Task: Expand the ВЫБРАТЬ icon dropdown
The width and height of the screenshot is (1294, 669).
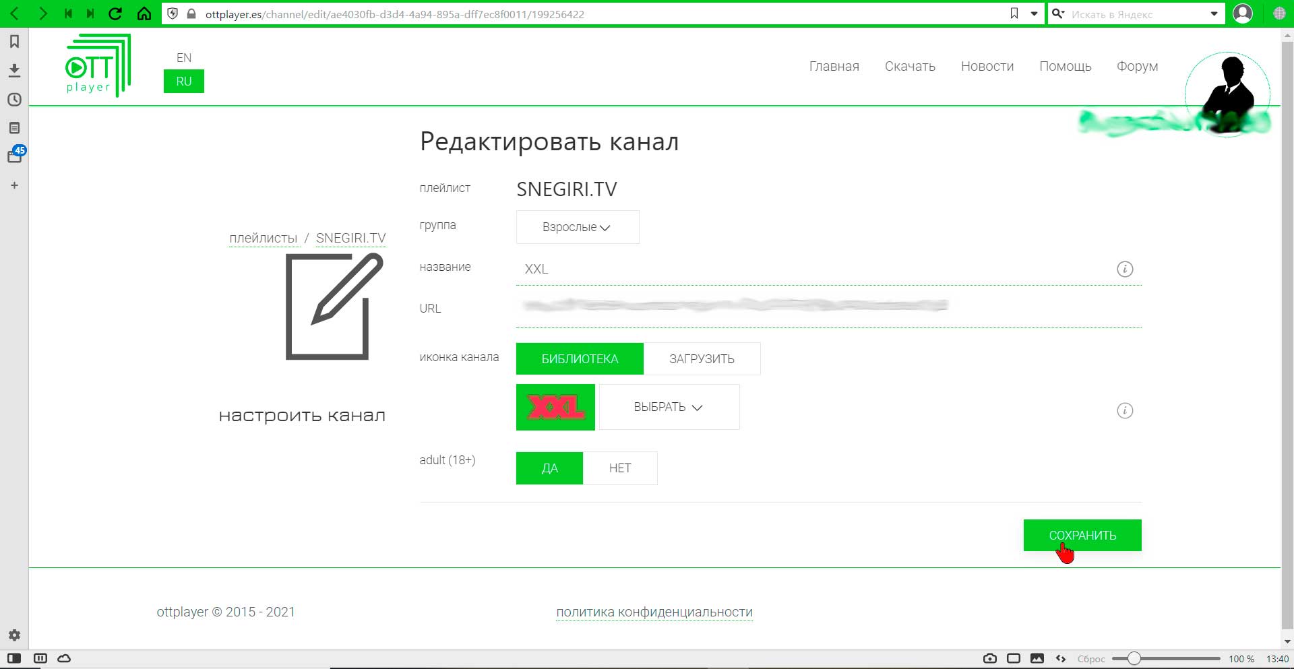Action: [x=669, y=407]
